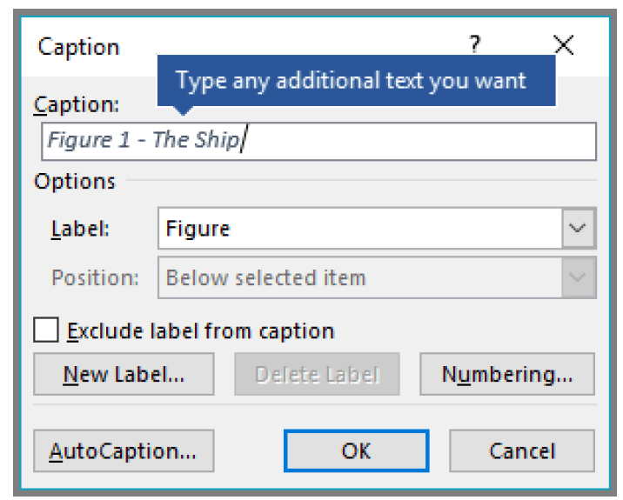
Task: Click the greyed-out Delete Label button
Action: point(317,374)
